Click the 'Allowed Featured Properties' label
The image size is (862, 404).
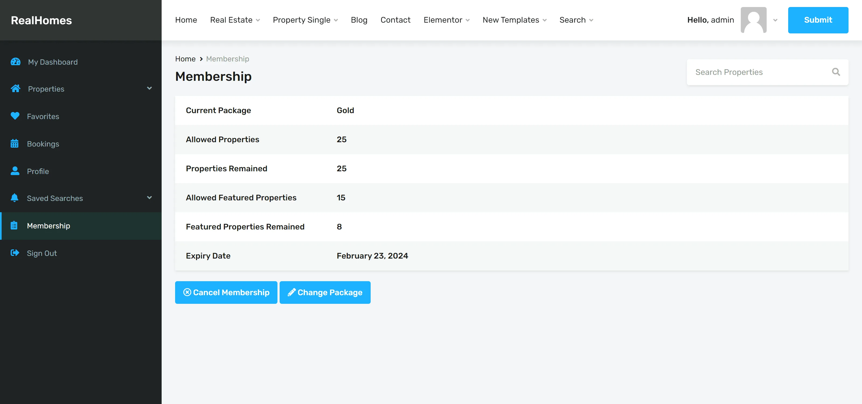click(241, 198)
